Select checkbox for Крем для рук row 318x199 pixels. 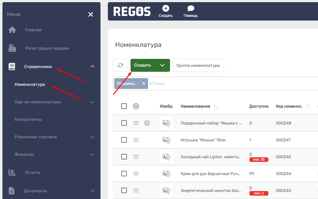pyautogui.click(x=124, y=174)
